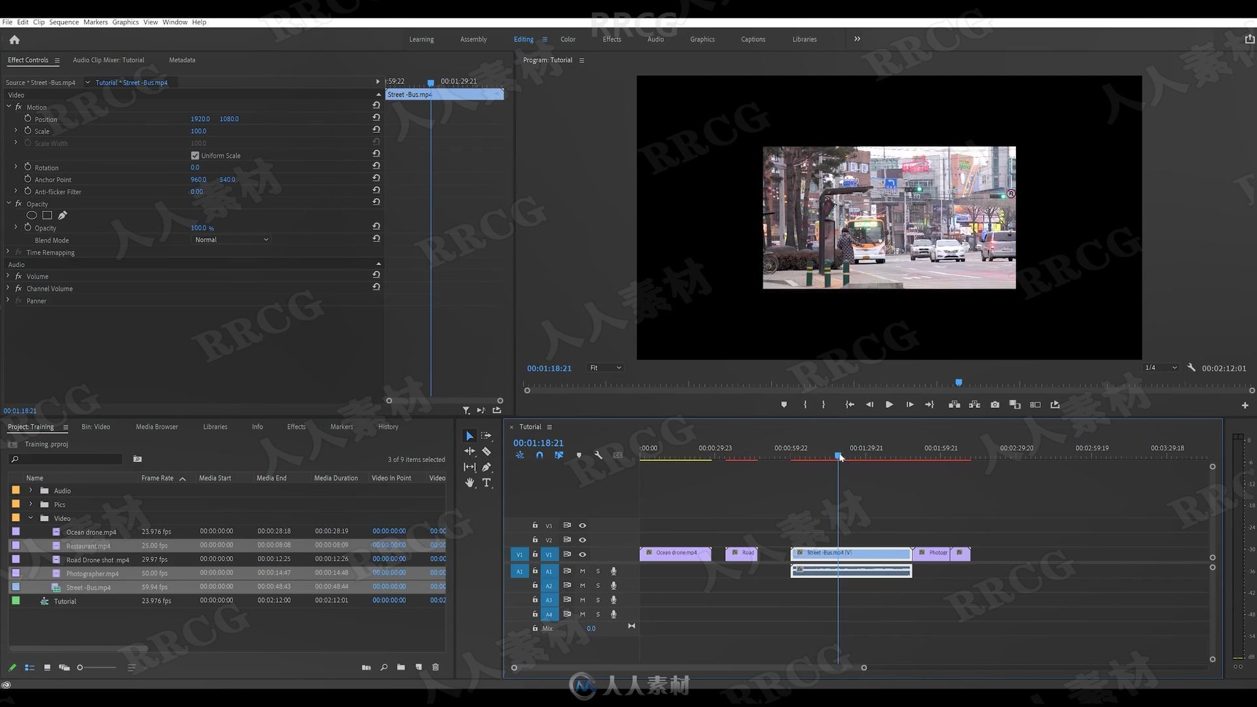Expand the Opacity section in Effect Controls

coord(9,203)
